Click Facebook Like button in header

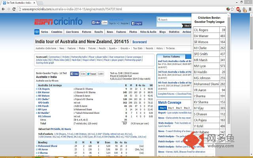[96, 23]
